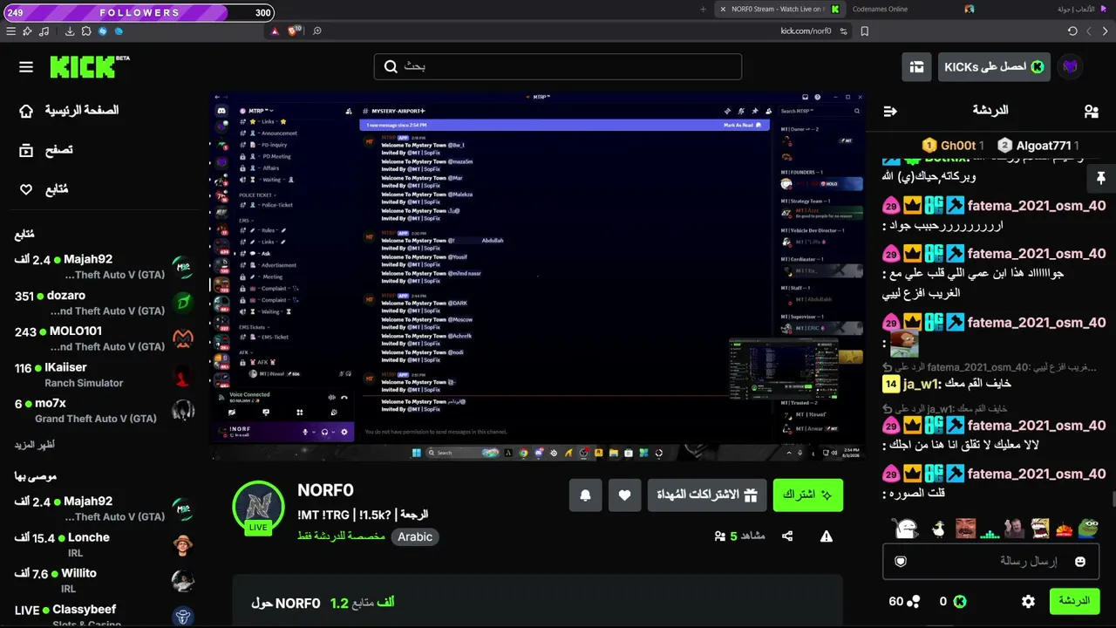1116x628 pixels.
Task: Insert the white duck emote
Action: pos(938,529)
